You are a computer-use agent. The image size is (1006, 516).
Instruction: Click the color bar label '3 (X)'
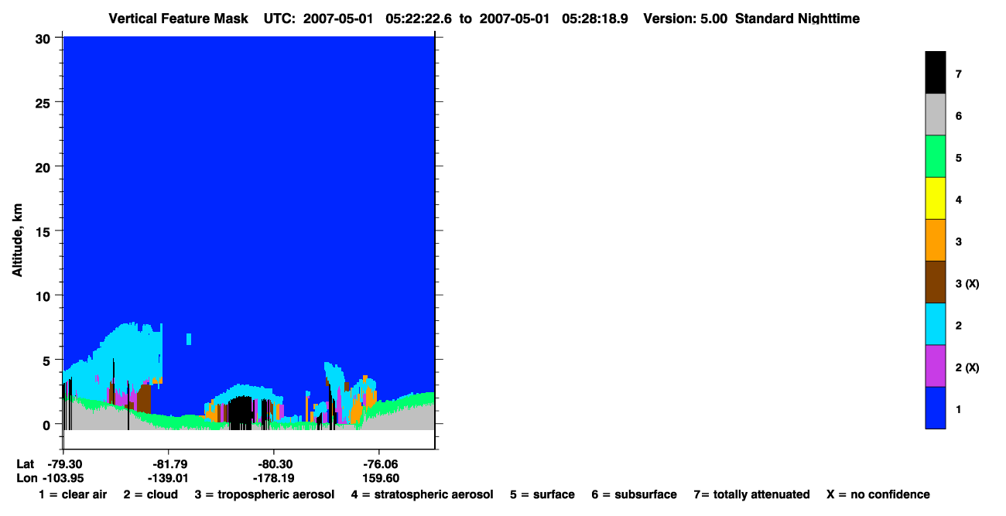(x=967, y=283)
